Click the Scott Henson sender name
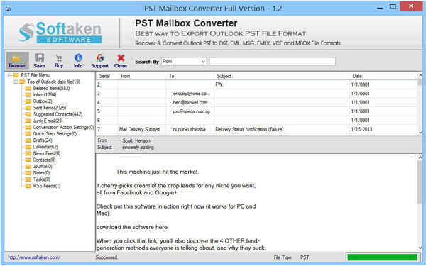This screenshot has width=426, height=266. point(136,140)
